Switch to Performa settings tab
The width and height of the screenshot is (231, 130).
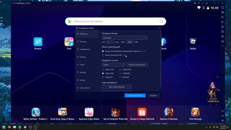[87, 34]
